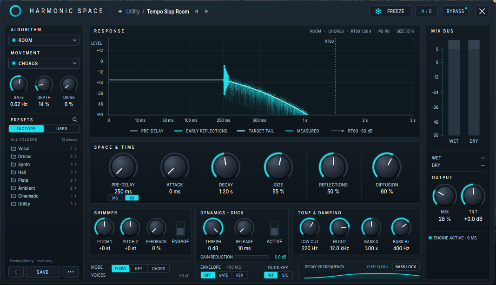The height and width of the screenshot is (285, 496).
Task: Click the back arrow beside Save
Action: (16, 272)
